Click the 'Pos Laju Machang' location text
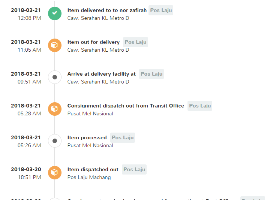The width and height of the screenshot is (267, 200). [x=89, y=178]
